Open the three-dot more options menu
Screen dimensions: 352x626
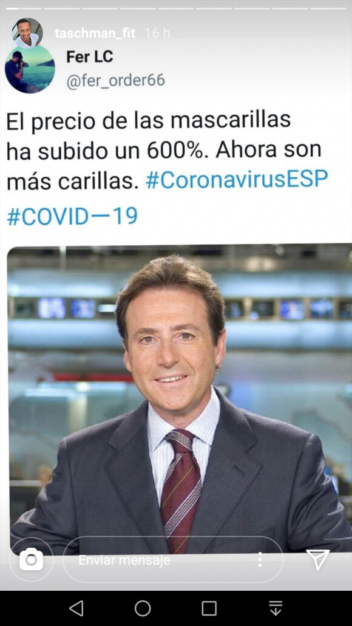pos(260,560)
